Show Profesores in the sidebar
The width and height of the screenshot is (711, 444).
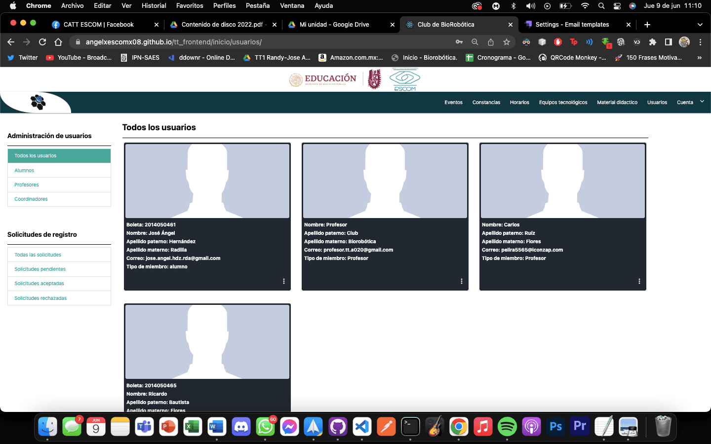coord(59,185)
